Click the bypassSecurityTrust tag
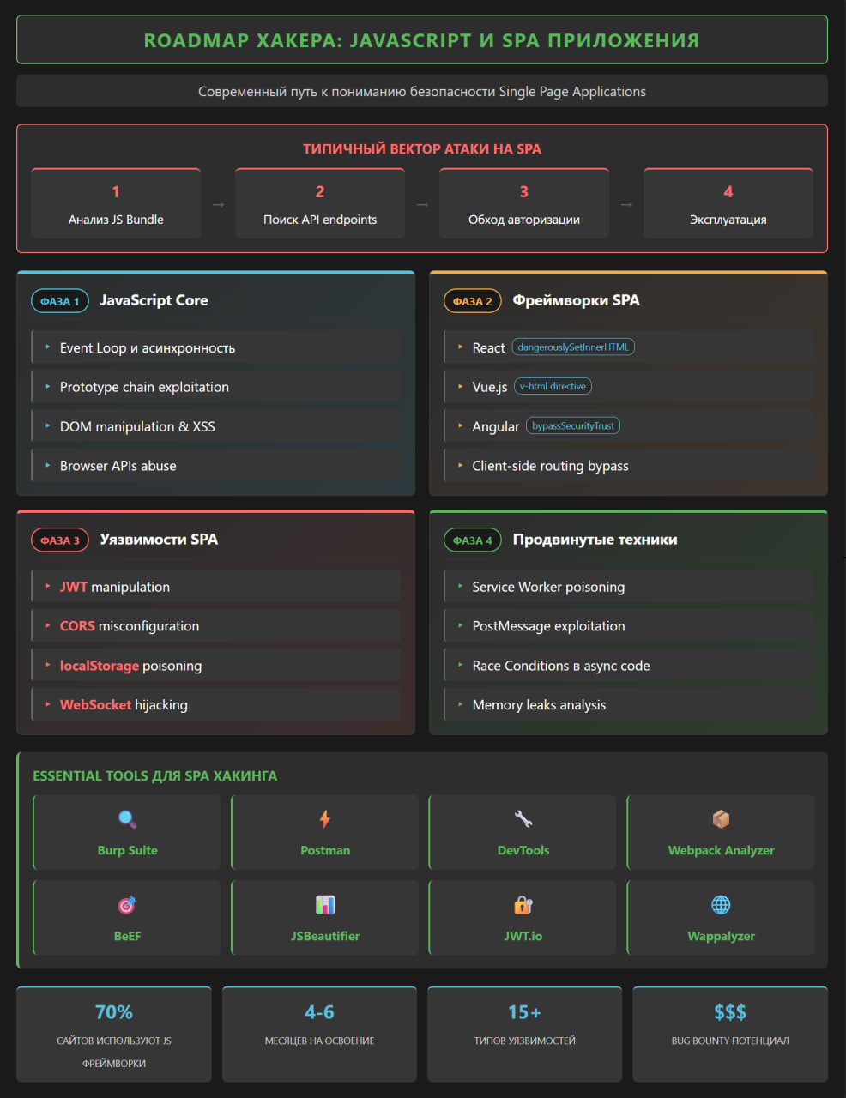 click(x=573, y=426)
